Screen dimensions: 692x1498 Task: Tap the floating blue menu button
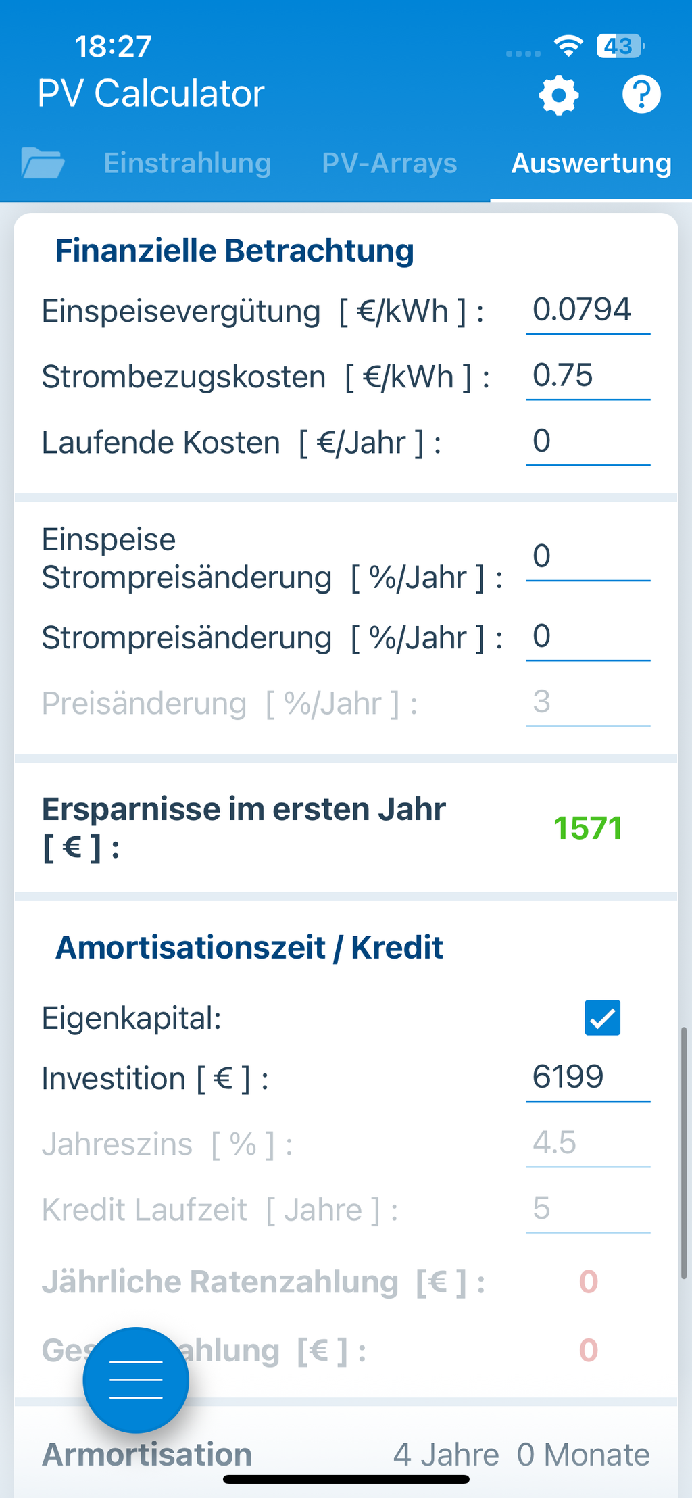(136, 1379)
